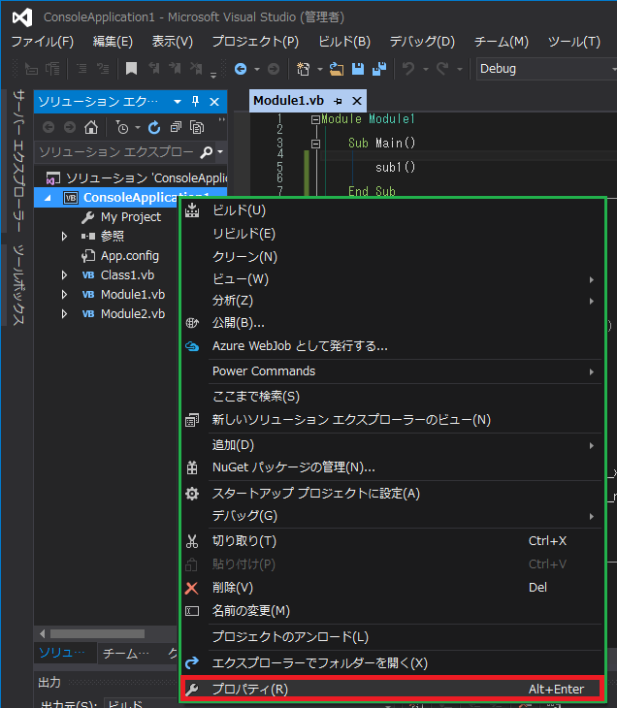Choose Azure WebJob として発行する entry
This screenshot has width=617, height=708.
point(393,346)
